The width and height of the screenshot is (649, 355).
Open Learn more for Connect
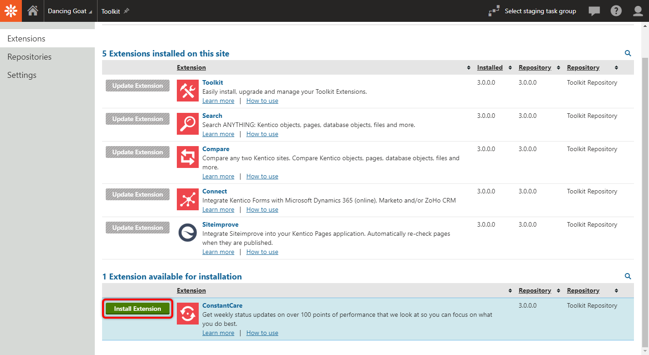(218, 209)
